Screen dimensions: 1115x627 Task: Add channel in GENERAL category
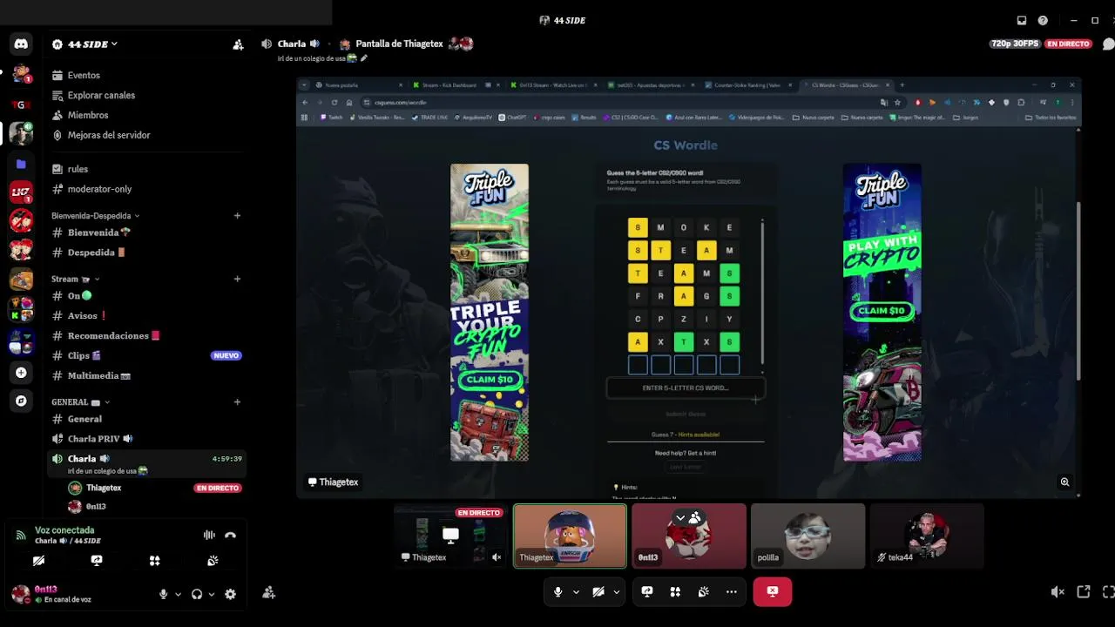coord(237,401)
